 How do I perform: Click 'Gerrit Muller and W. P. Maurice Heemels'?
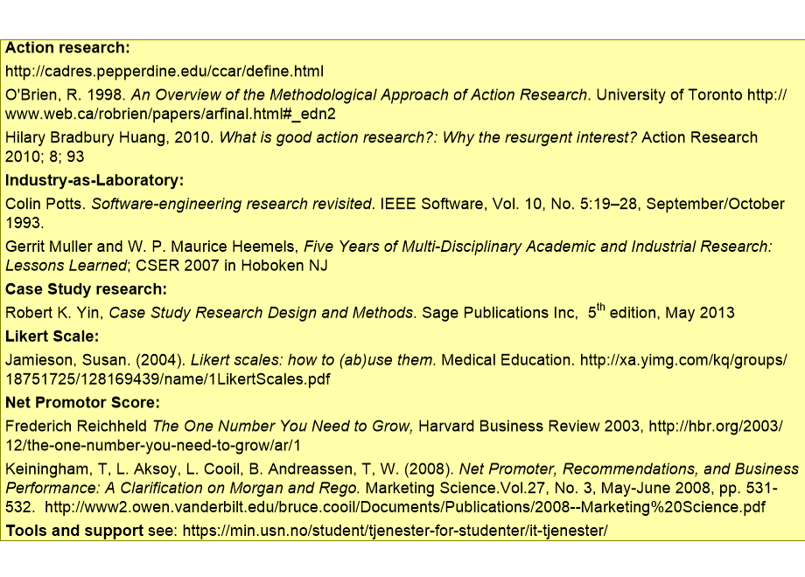(150, 247)
